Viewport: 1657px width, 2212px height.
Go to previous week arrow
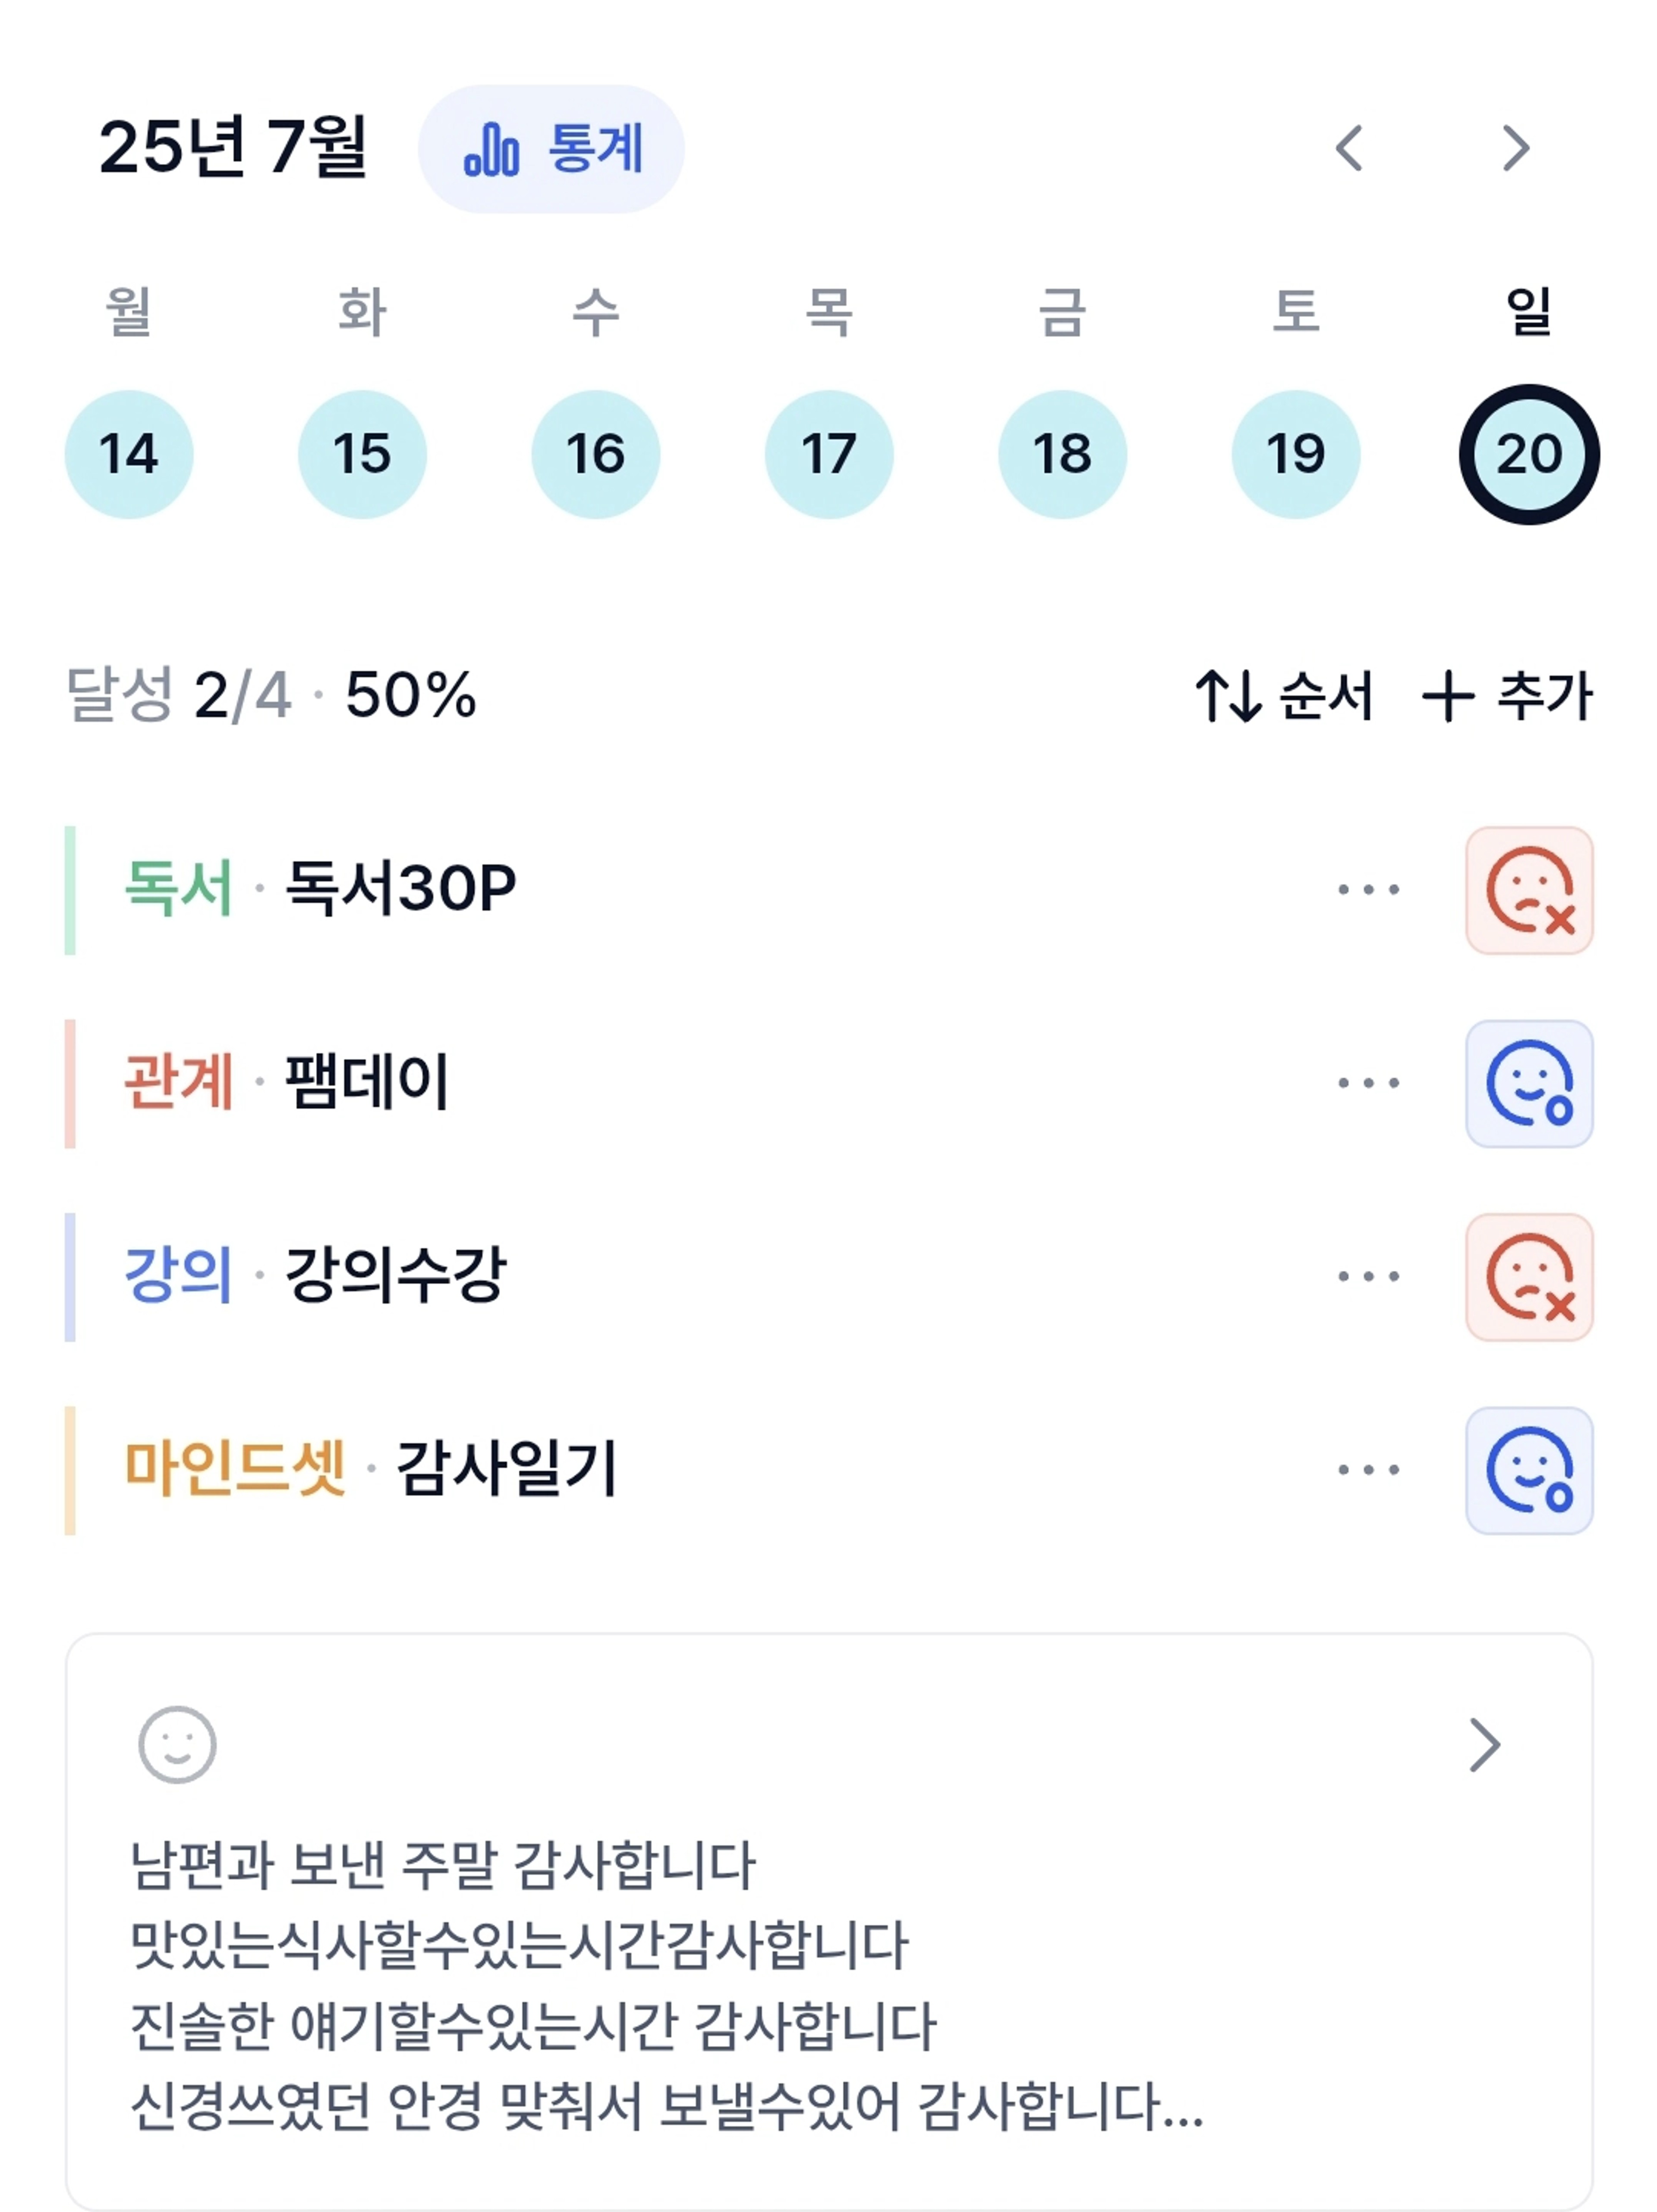[x=1349, y=149]
